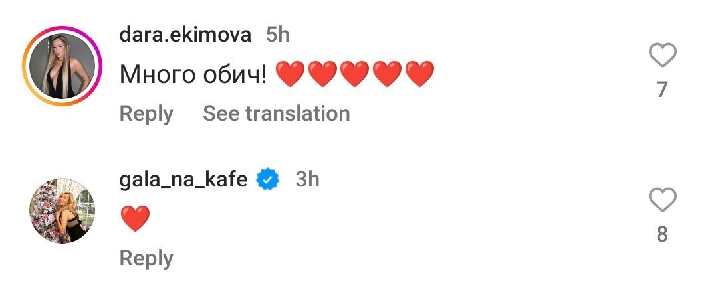Show translation of dara.ekimova's comment
The height and width of the screenshot is (298, 718).
[x=276, y=113]
